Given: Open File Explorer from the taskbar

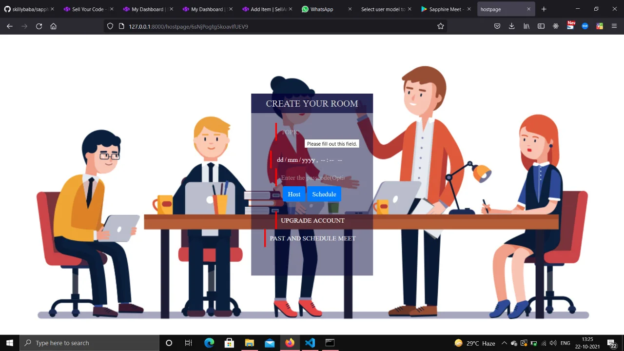Looking at the screenshot, I should click(249, 343).
